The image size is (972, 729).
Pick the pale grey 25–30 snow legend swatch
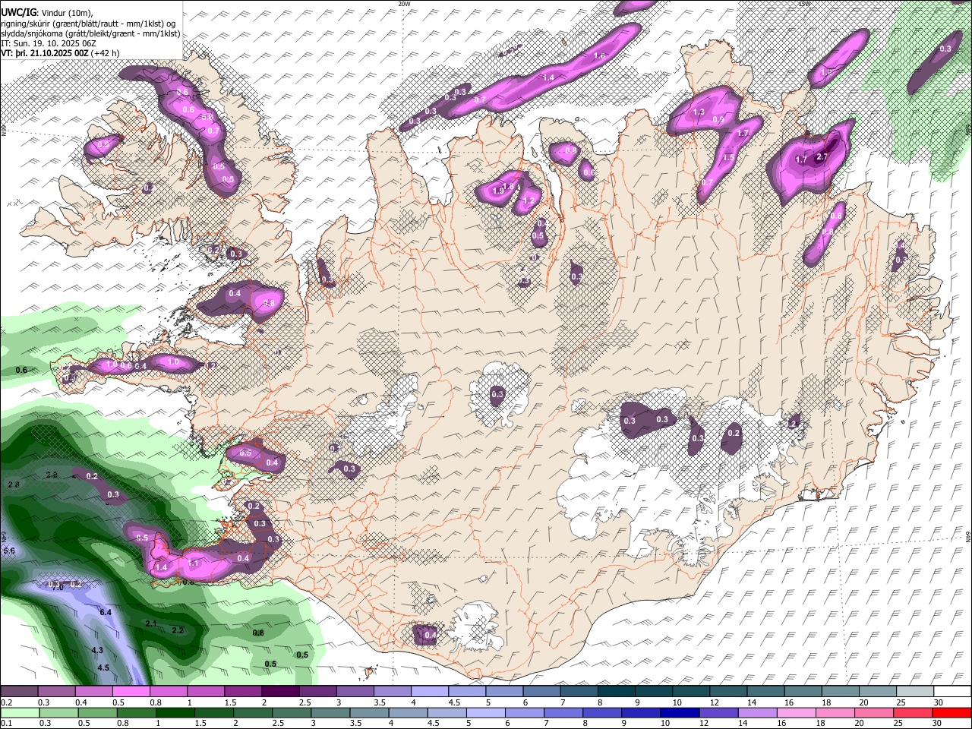916,692
